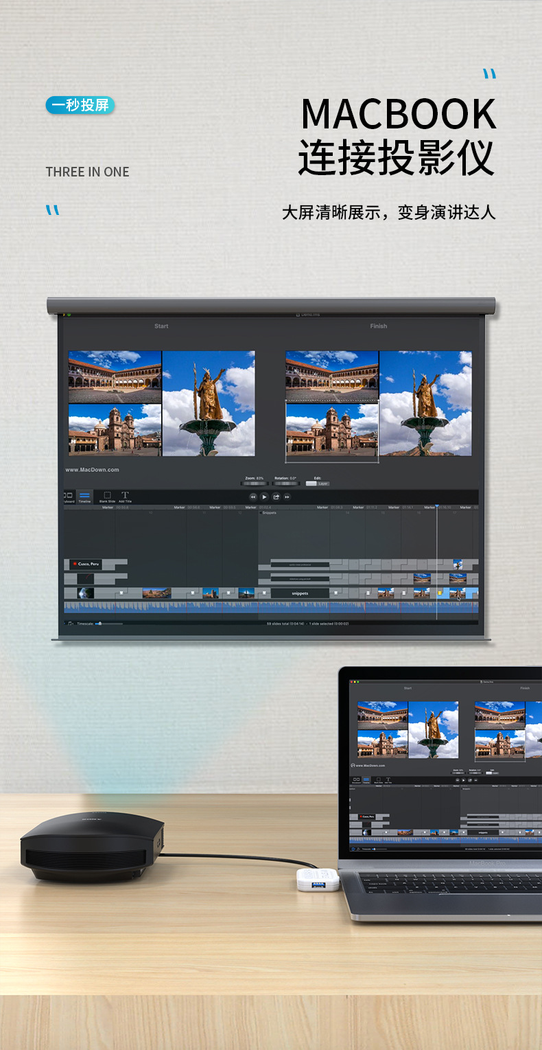
Task: Click the blue playhead marker on the projector timeline
Action: click(436, 507)
